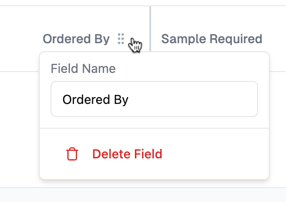Click the six-dot grip icon beside Ordered By
Screen dimensions: 286x202
(120, 39)
